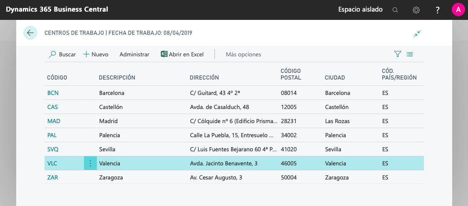Image resolution: width=468 pixels, height=206 pixels.
Task: Open the user account avatar
Action: 458,10
